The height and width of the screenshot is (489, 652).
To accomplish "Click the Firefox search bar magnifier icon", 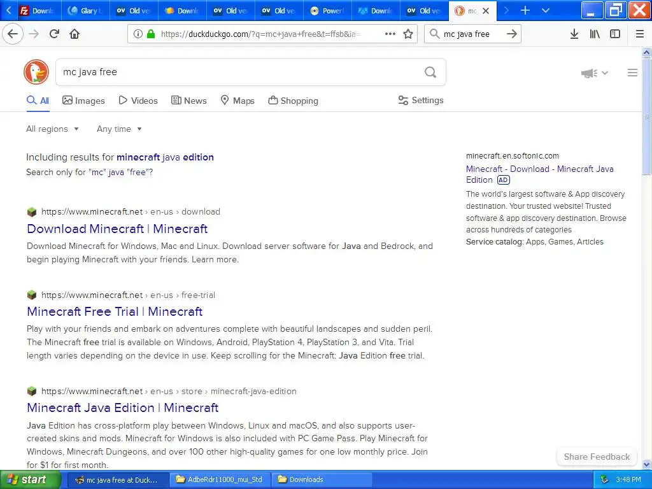I will (434, 34).
